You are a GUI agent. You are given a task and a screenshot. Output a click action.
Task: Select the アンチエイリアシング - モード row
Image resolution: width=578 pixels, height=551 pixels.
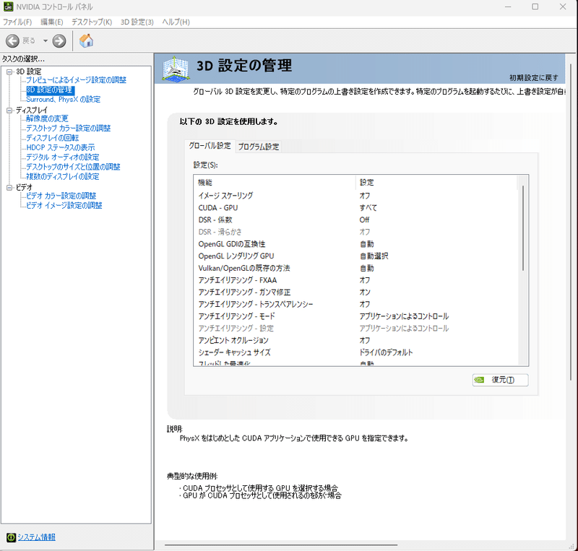coord(355,316)
